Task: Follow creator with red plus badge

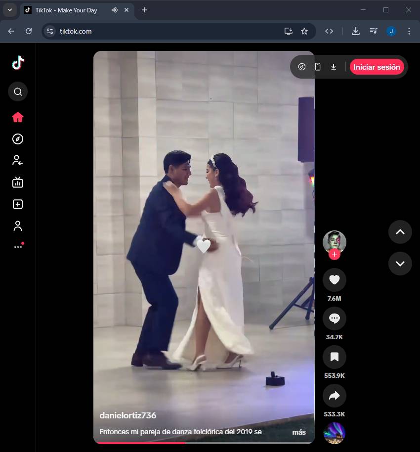Action: (335, 255)
